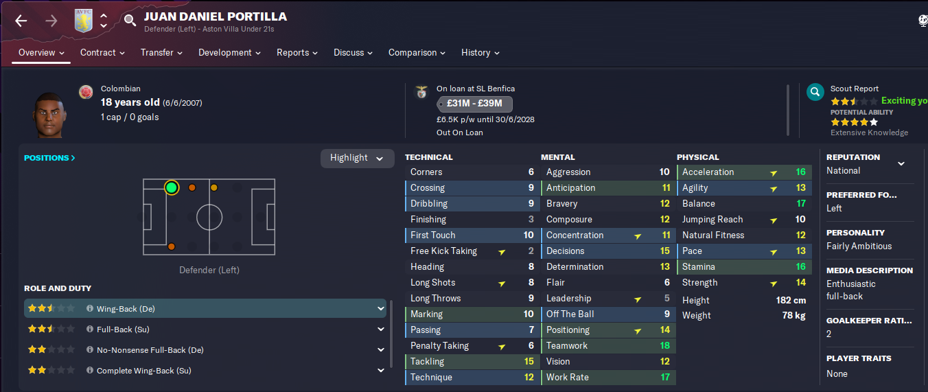Screen dimensions: 928x392
Task: Click the back navigation arrow
Action: coord(21,21)
